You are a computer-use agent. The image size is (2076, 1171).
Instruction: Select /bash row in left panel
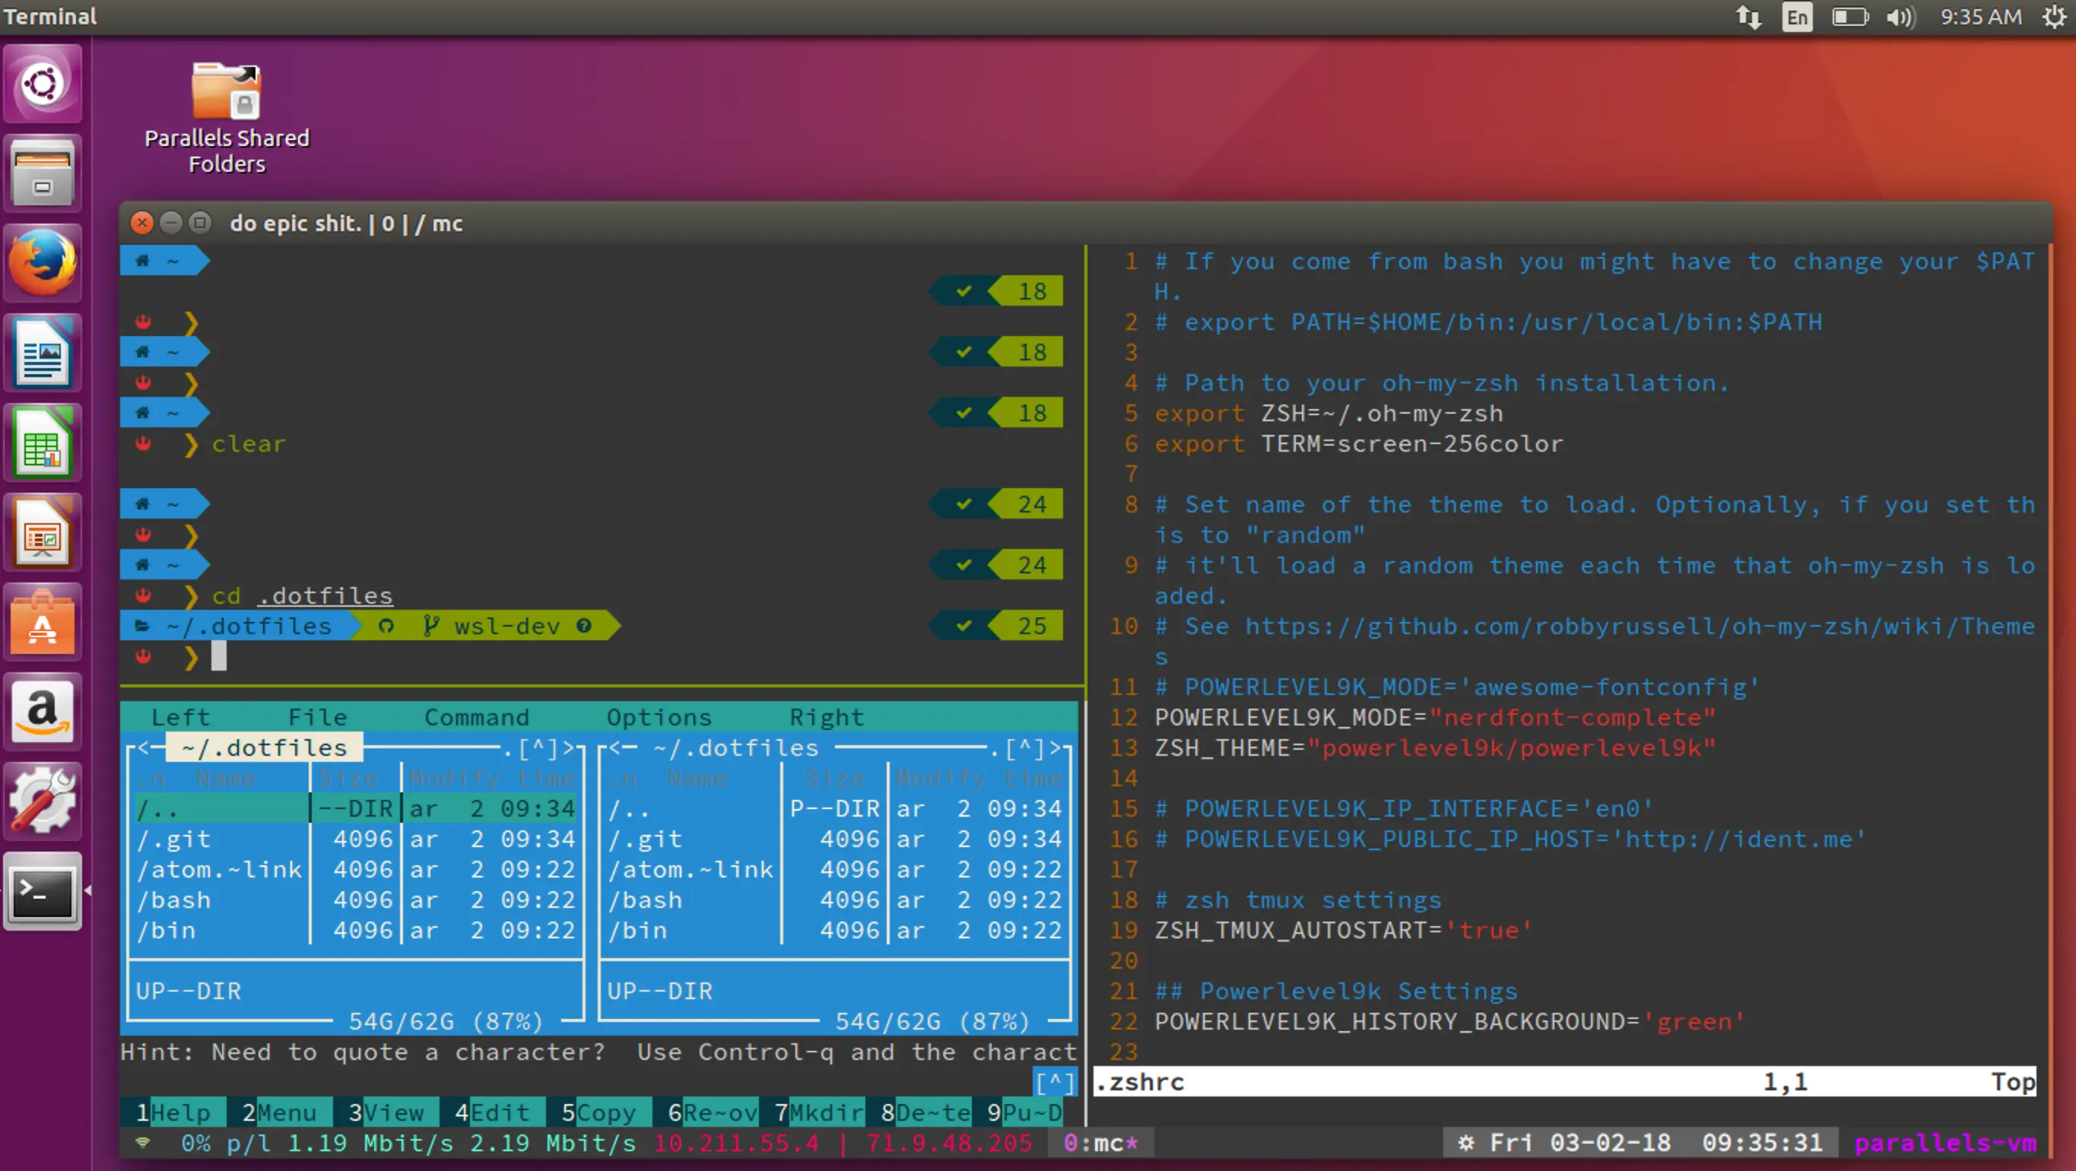point(355,900)
